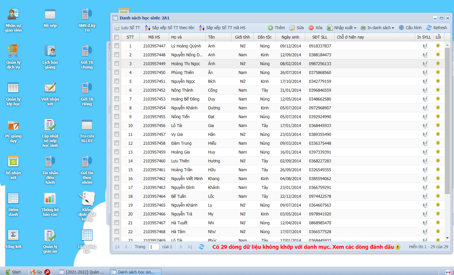Click the scroll down arrow of the list
This screenshot has height=275, width=454.
click(447, 238)
